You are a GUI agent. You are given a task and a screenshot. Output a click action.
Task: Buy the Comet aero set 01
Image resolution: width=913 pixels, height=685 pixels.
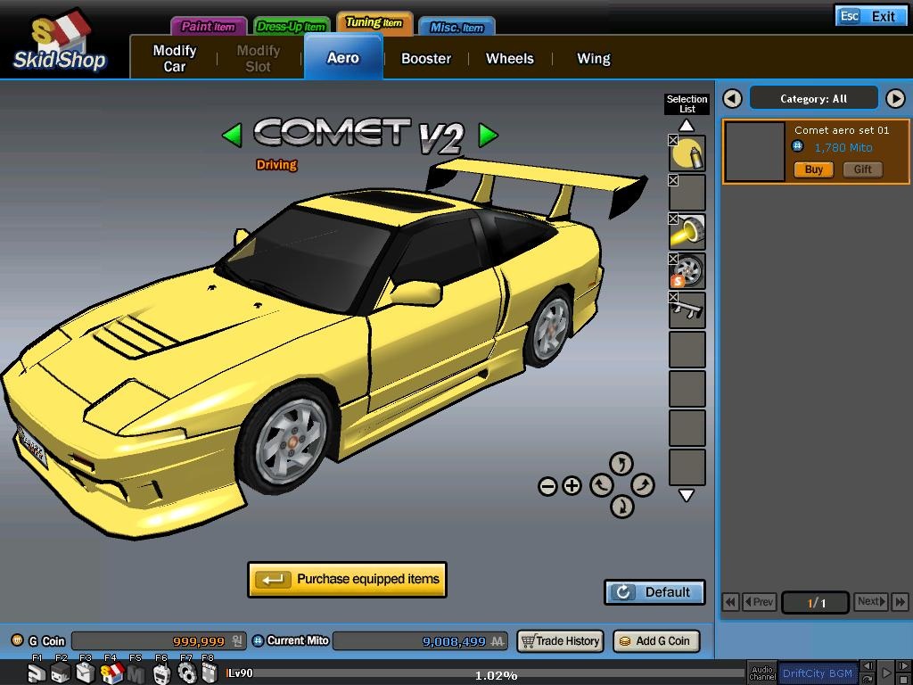click(x=812, y=169)
